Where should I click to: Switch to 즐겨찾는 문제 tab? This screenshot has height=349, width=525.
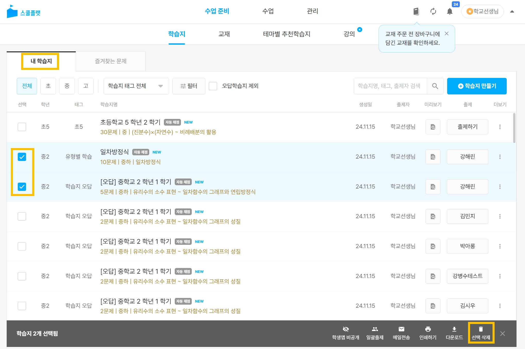coord(111,61)
